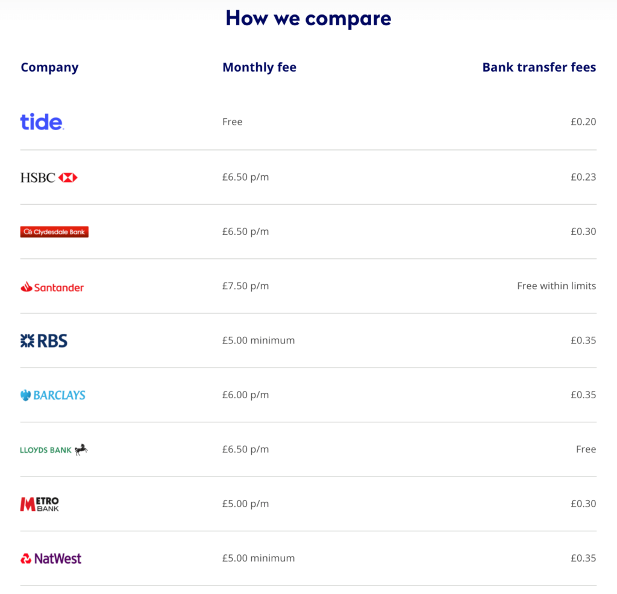Viewport: 617px width, 594px height.
Task: Click the HSBC logo
Action: click(49, 178)
